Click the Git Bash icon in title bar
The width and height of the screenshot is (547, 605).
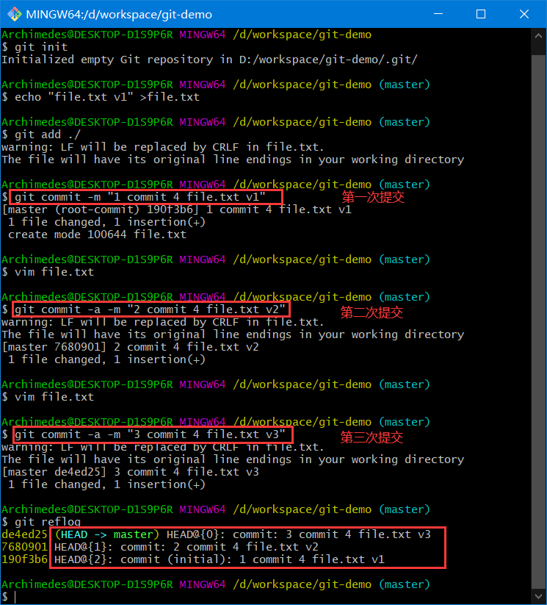[15, 14]
